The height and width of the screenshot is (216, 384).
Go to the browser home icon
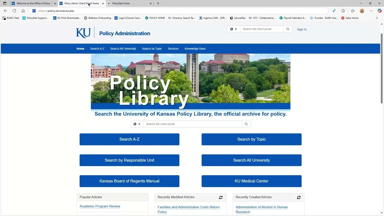click(x=23, y=11)
